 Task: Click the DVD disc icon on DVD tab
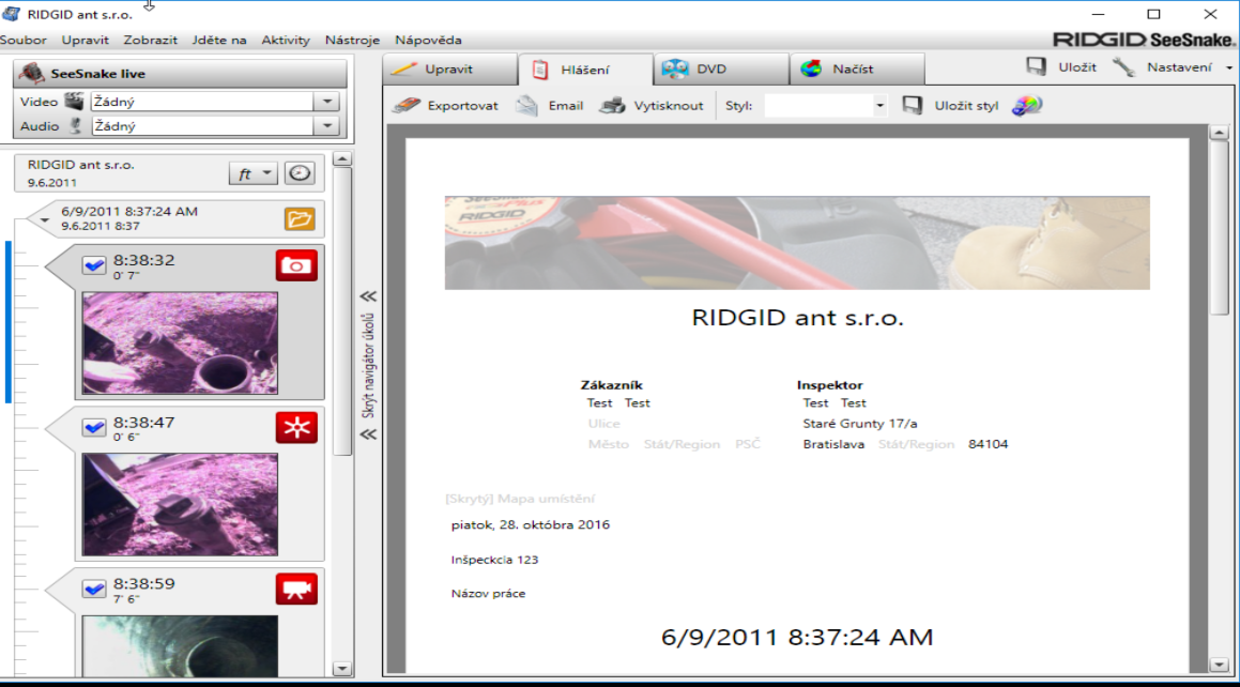click(675, 69)
